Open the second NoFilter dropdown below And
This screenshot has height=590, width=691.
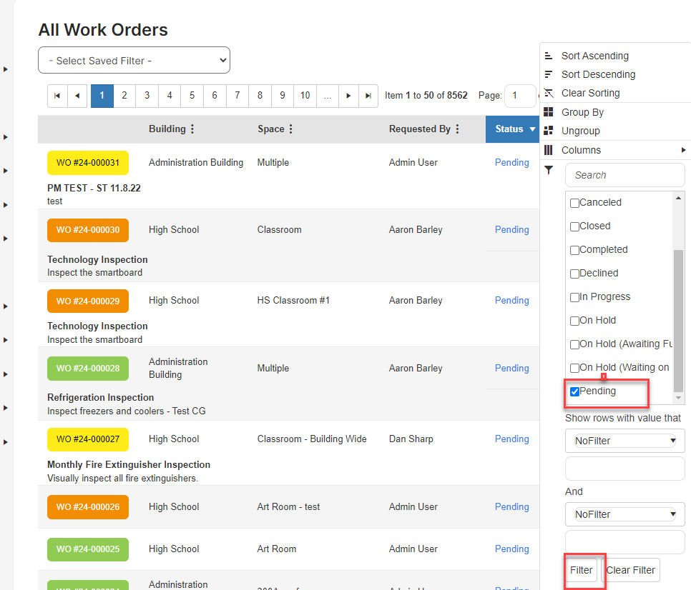[625, 514]
